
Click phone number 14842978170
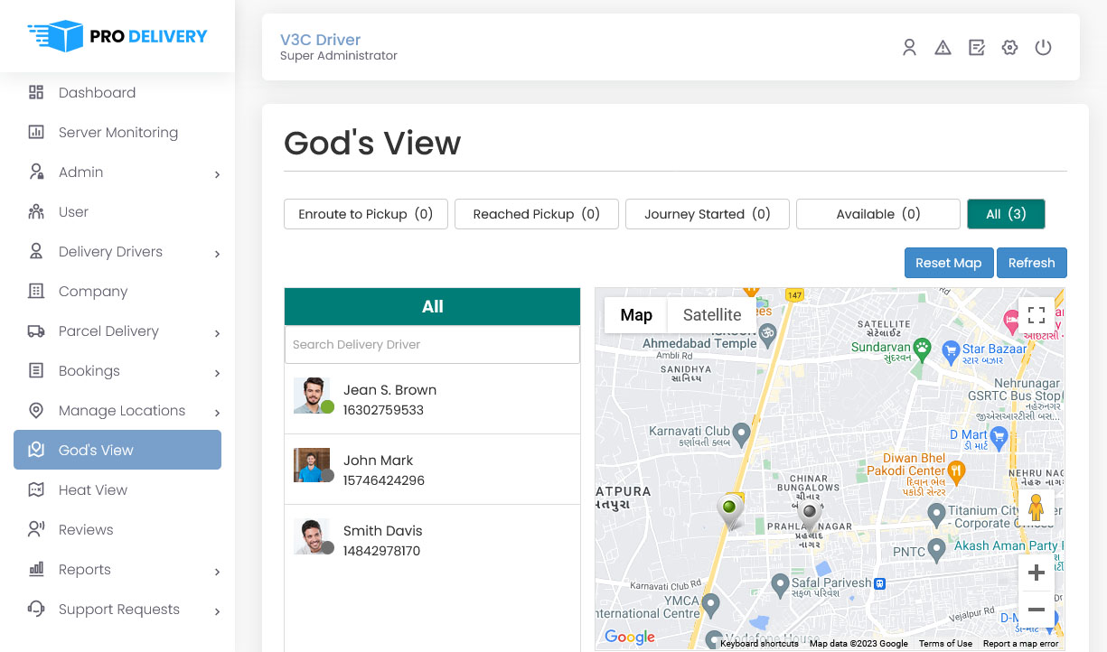tap(381, 551)
